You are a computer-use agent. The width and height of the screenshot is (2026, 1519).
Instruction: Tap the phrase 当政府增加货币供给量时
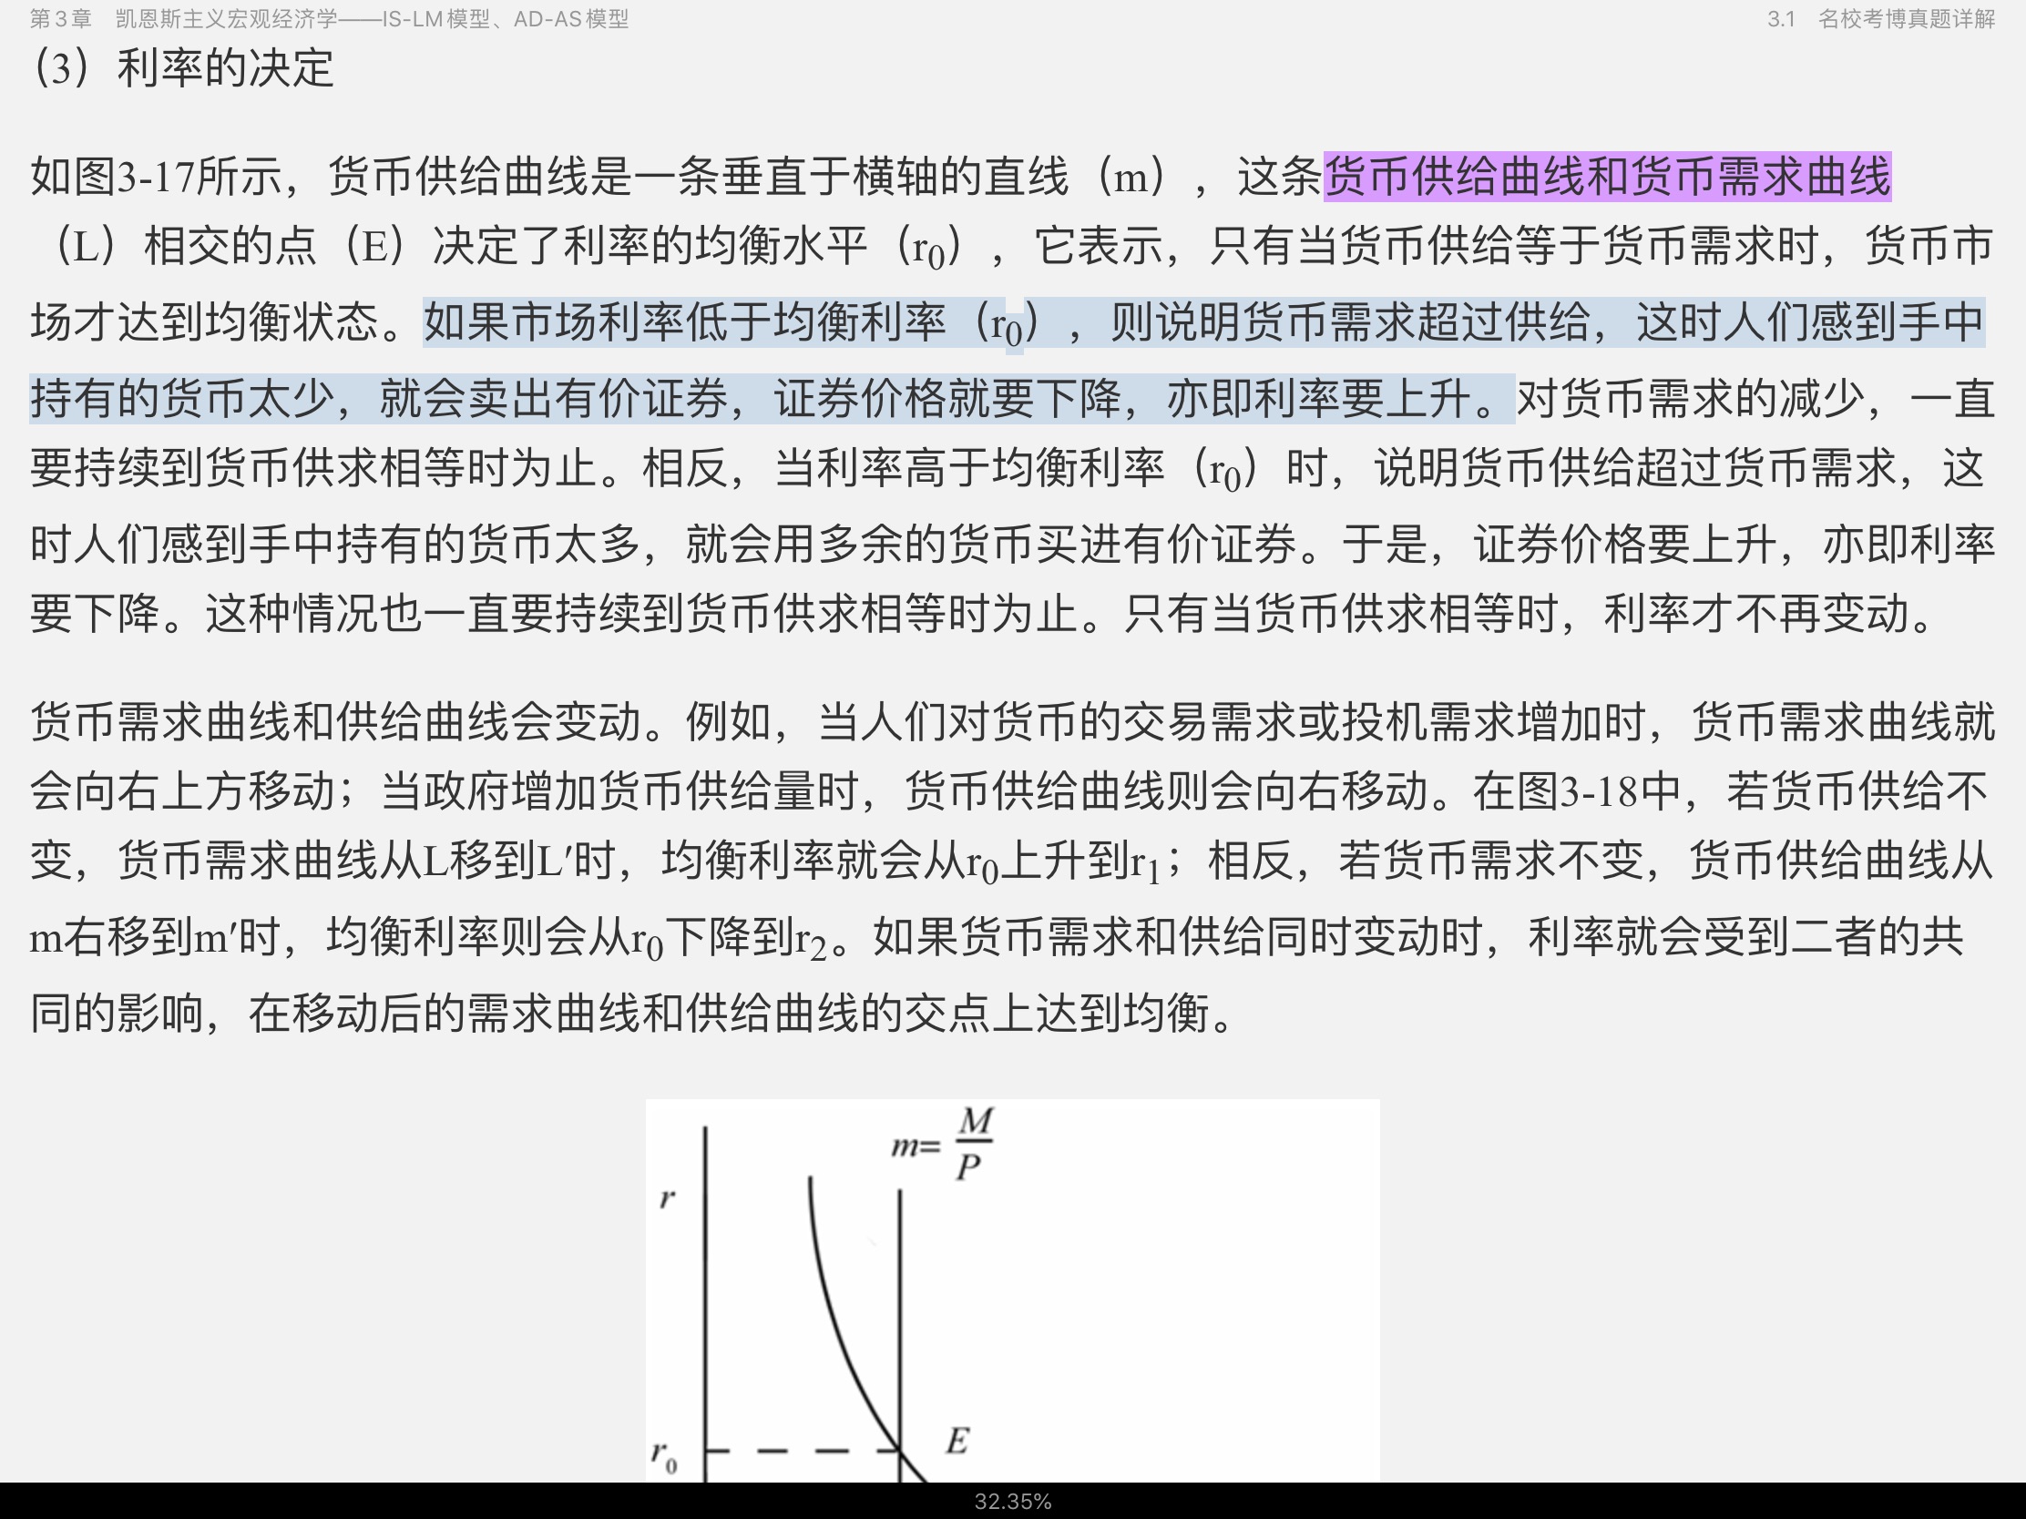click(x=620, y=791)
